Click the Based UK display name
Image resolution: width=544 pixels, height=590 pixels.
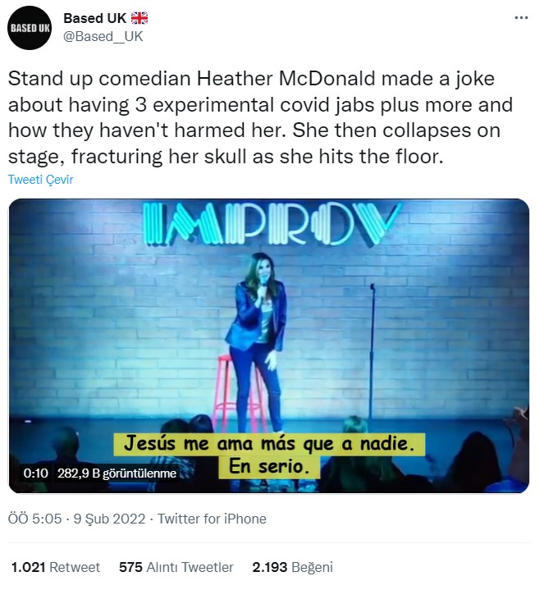click(x=94, y=18)
